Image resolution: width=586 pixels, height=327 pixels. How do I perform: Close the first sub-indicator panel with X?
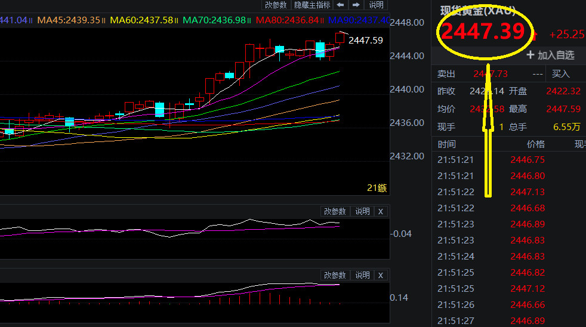click(381, 211)
